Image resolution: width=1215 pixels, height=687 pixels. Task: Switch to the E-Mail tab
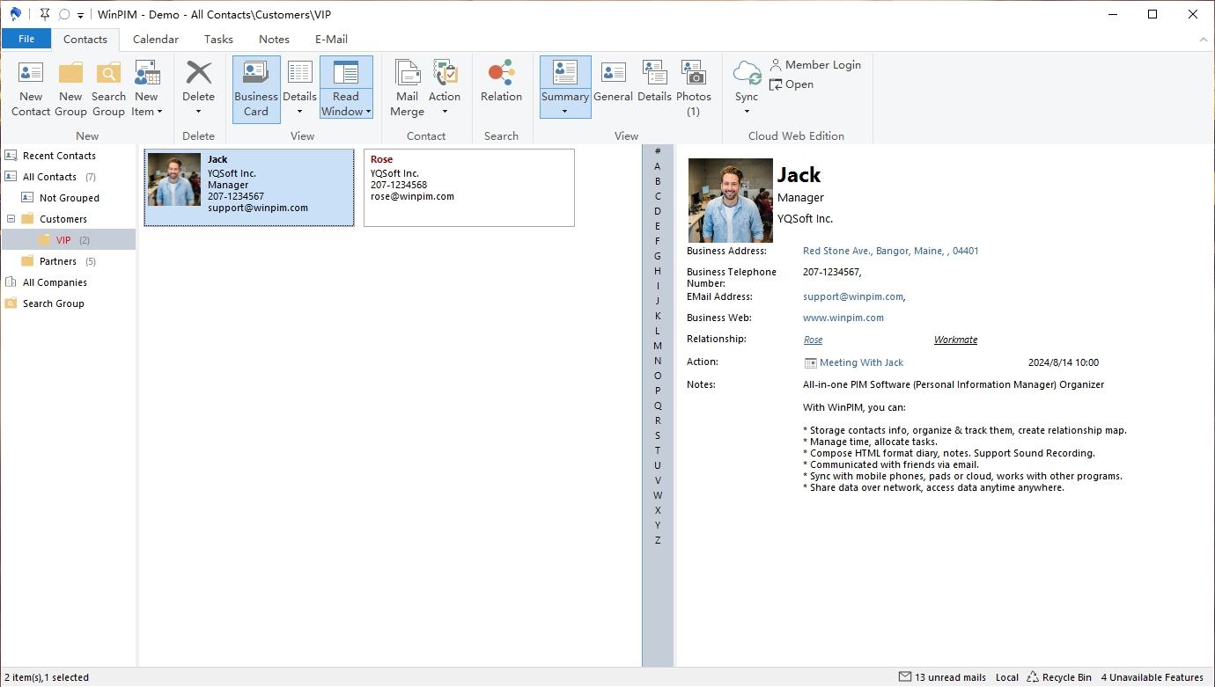coord(331,40)
